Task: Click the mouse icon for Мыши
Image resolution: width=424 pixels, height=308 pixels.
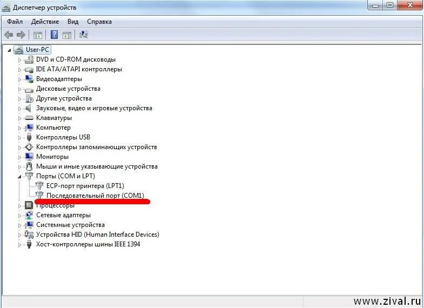Action: pos(29,166)
